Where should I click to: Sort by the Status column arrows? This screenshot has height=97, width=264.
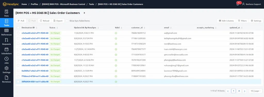pyautogui.click(x=57, y=28)
